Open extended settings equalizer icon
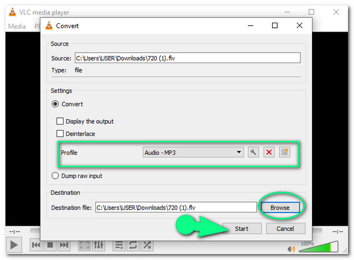 click(98, 245)
